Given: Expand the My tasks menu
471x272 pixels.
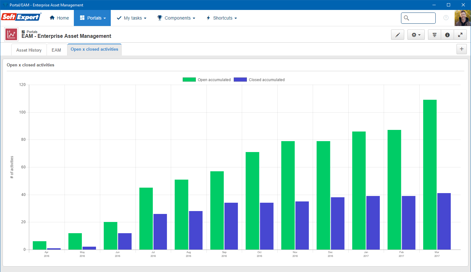Looking at the screenshot, I should [x=132, y=18].
